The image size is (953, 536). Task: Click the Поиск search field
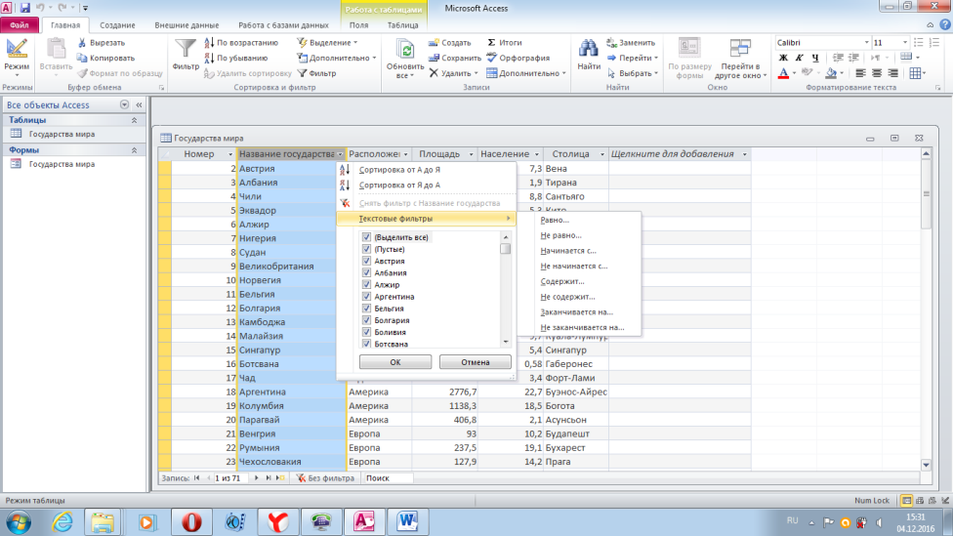388,478
